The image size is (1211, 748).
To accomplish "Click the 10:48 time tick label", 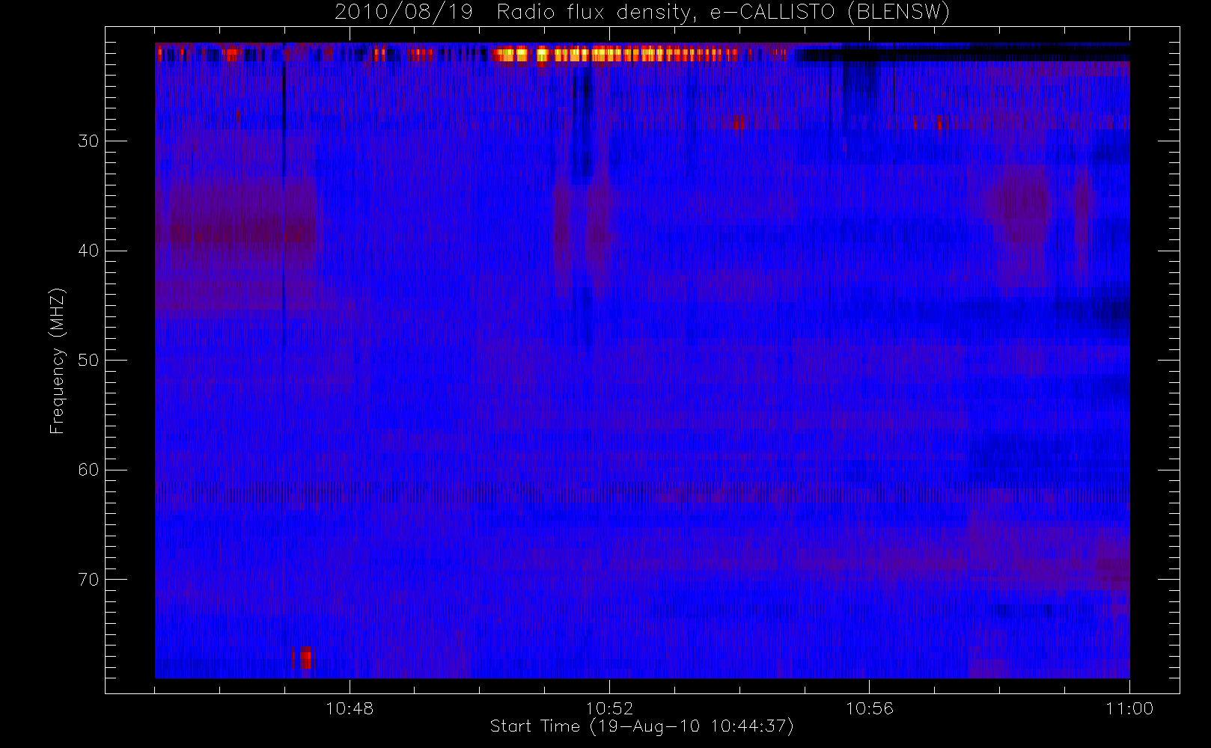I will point(350,708).
